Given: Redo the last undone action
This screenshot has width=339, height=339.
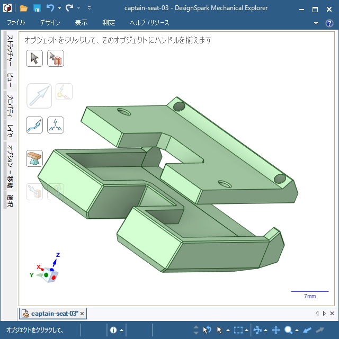Looking at the screenshot, I should [x=69, y=8].
